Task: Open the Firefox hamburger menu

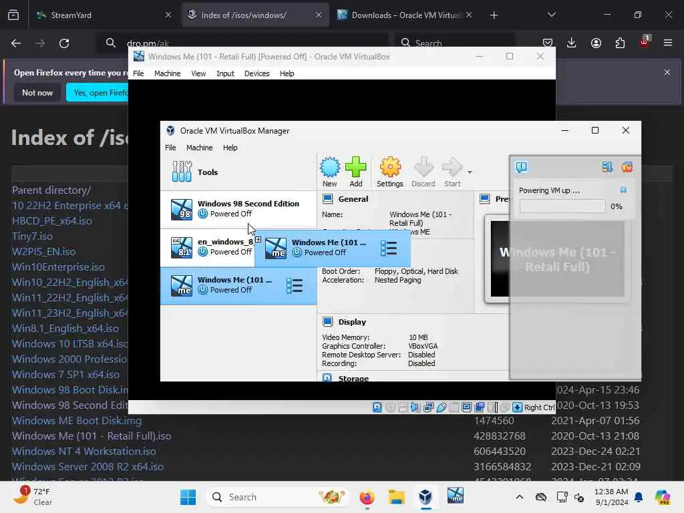Action: pos(668,43)
